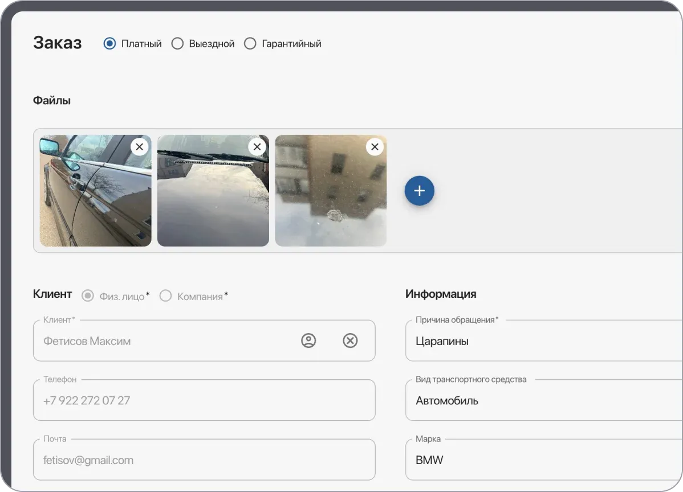
Task: Remove the car hood photo
Action: 257,147
